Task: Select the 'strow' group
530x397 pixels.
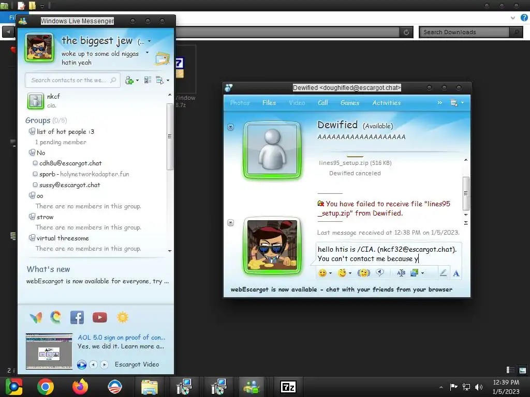Action: 45,217
